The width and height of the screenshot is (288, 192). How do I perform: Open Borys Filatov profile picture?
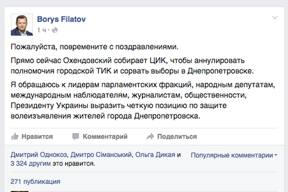(22, 25)
